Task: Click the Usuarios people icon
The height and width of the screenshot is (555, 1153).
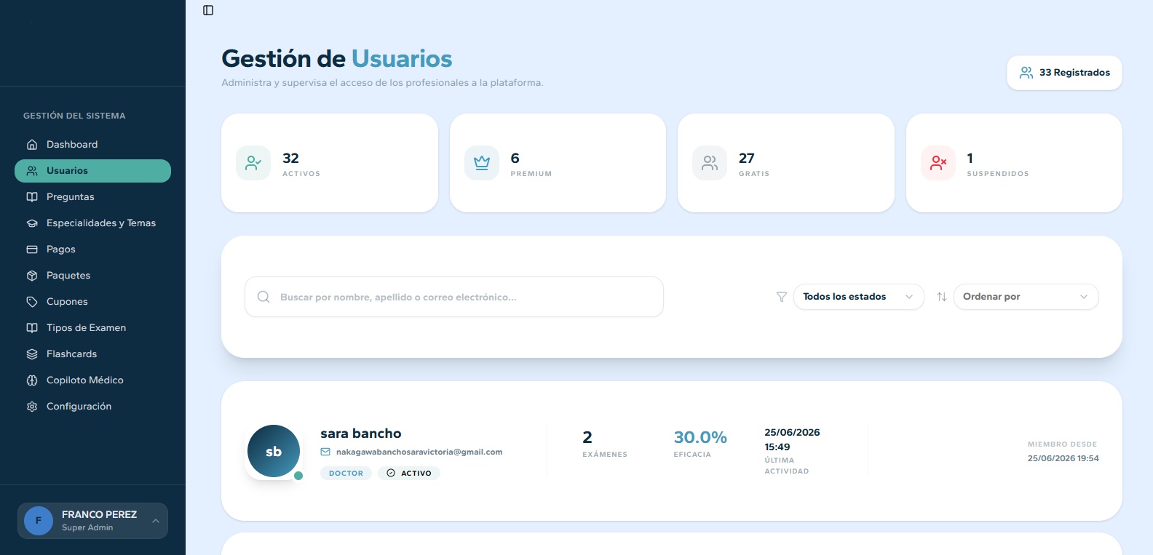Action: 32,171
